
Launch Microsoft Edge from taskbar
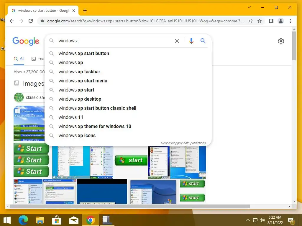click(x=23, y=220)
